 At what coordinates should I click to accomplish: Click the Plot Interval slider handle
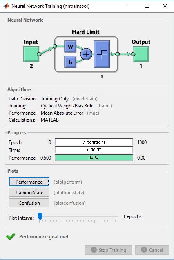point(40,216)
